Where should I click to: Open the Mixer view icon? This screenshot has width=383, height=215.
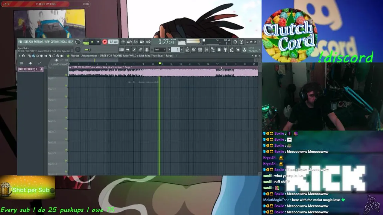coord(206,49)
